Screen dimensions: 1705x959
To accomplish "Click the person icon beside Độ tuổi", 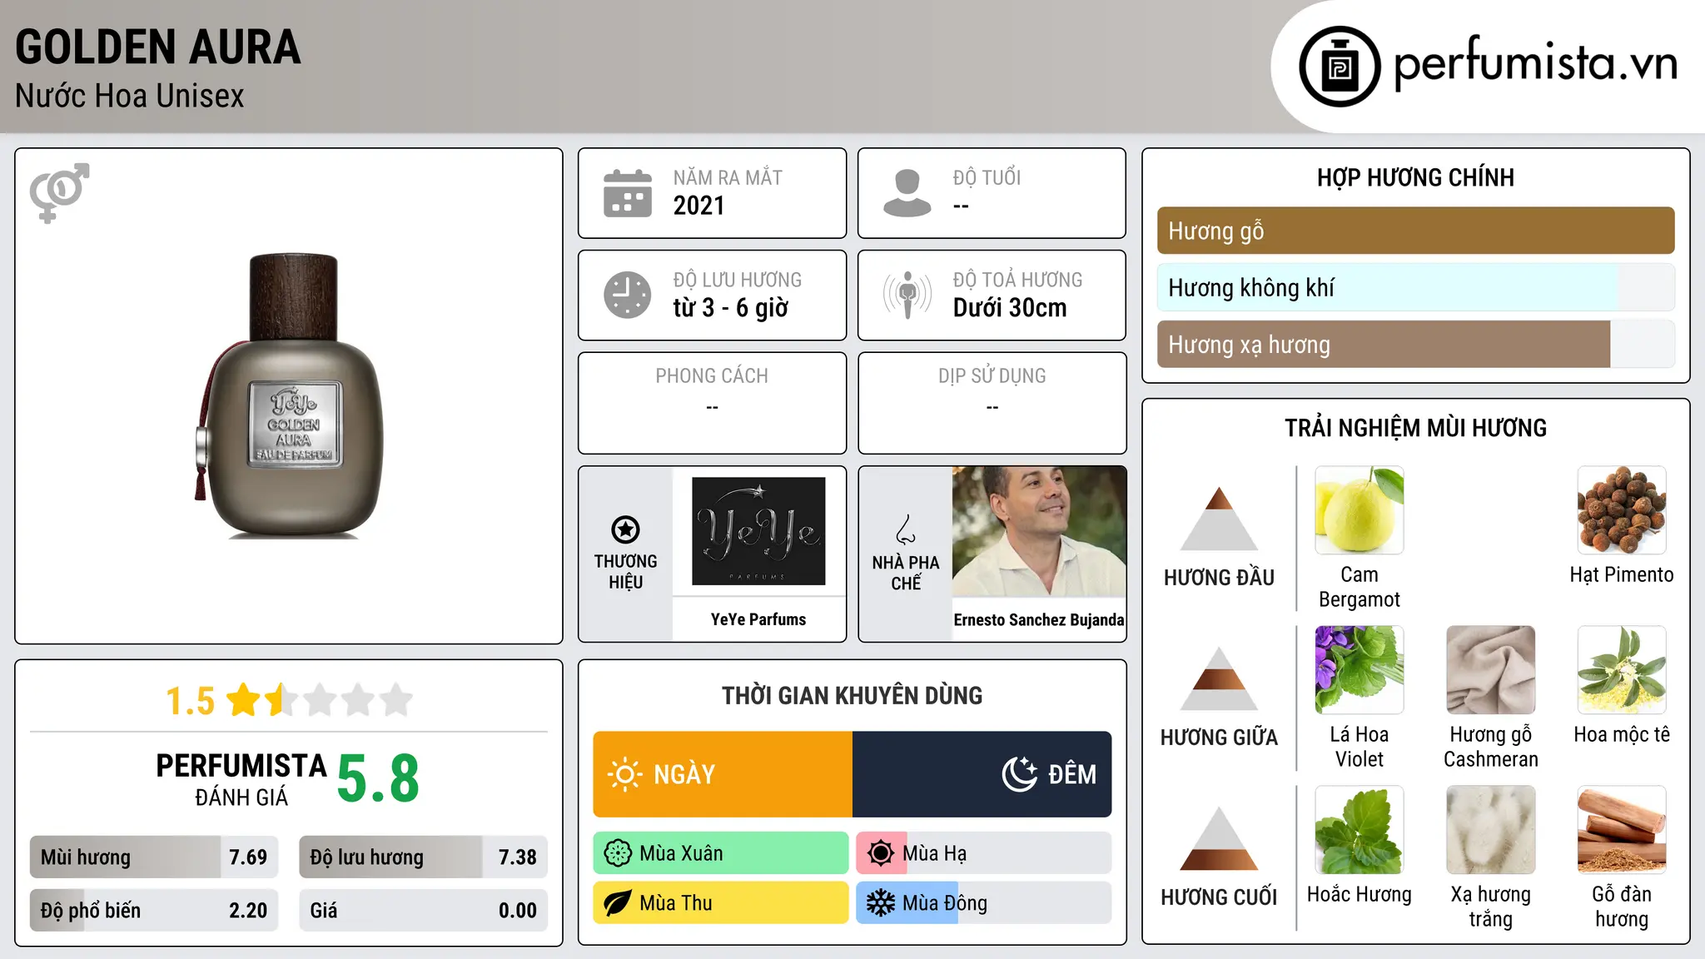I will pyautogui.click(x=907, y=193).
